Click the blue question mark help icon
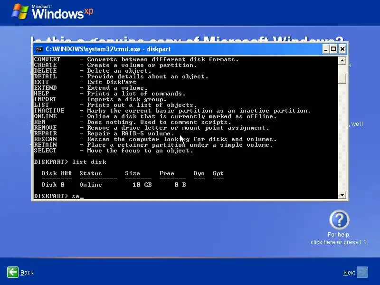 coord(339,220)
